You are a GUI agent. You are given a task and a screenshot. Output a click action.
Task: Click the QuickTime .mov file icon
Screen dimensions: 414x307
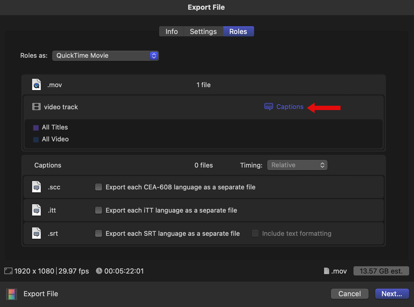pyautogui.click(x=36, y=85)
